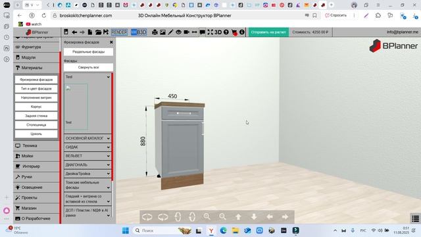Screen dimensions: 421x237
Task: Toggle the B3D mode button
Action: click(x=139, y=32)
